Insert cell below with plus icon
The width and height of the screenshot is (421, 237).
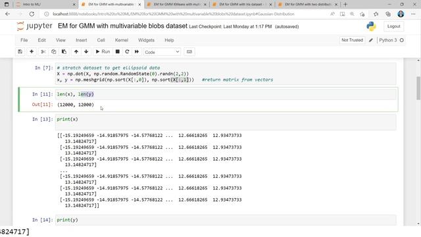[x=32, y=51]
